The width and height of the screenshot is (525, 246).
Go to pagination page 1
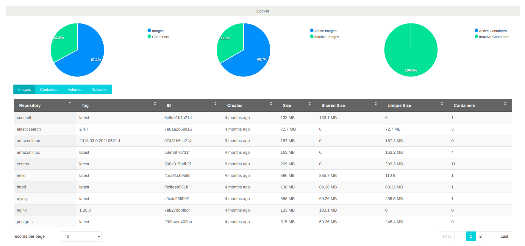click(x=471, y=237)
